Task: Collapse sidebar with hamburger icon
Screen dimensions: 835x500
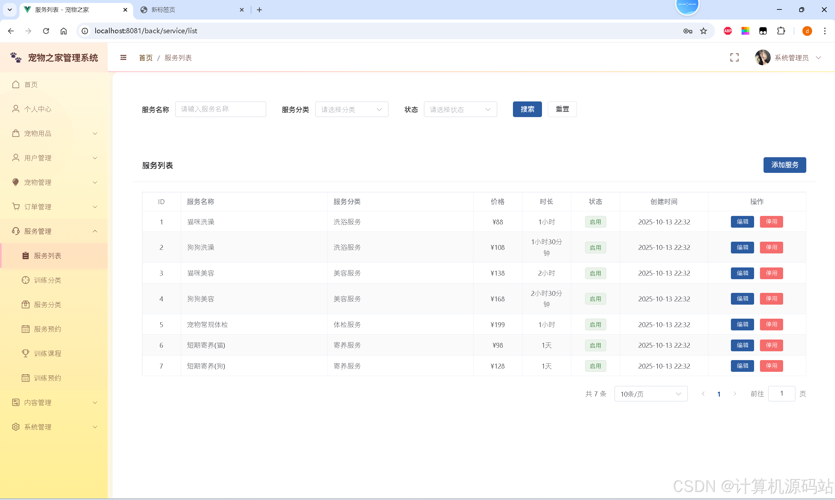Action: click(x=123, y=58)
